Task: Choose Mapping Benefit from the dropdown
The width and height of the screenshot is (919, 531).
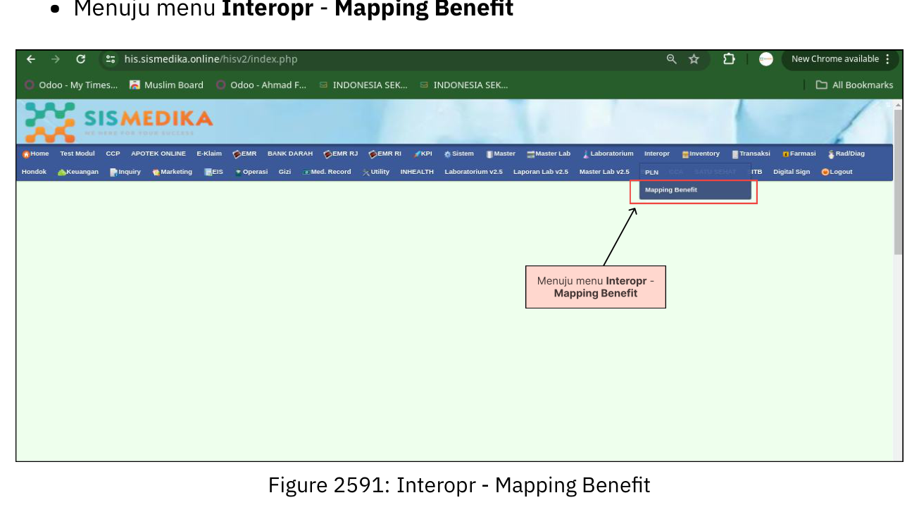Action: pos(695,190)
